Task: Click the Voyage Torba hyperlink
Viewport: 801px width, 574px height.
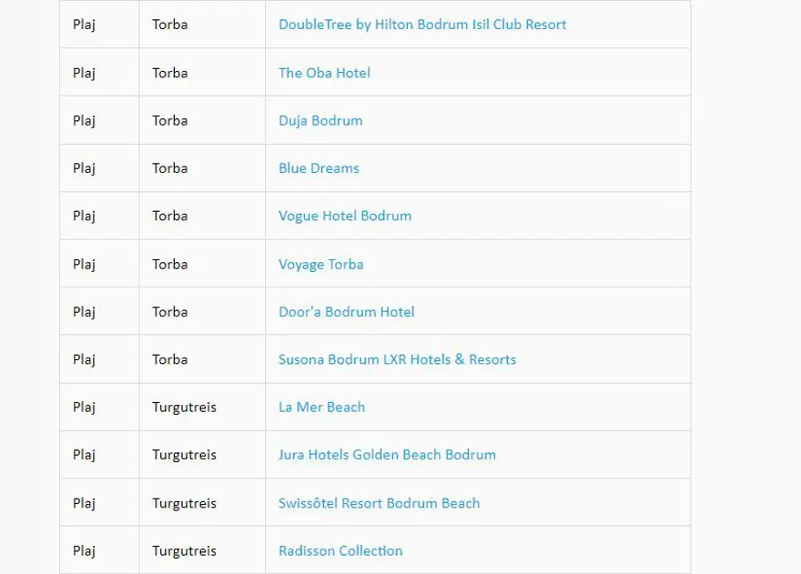Action: 320,264
